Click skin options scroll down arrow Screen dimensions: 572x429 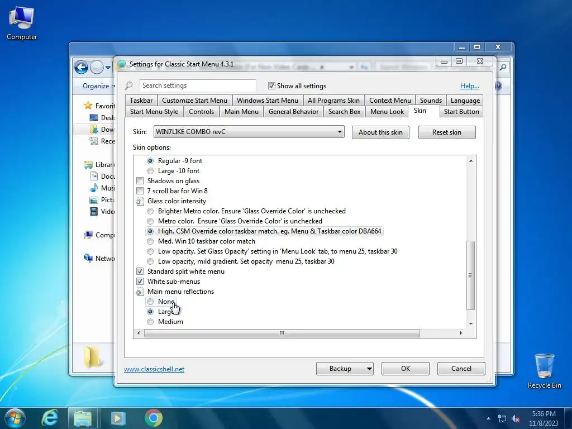pos(471,323)
